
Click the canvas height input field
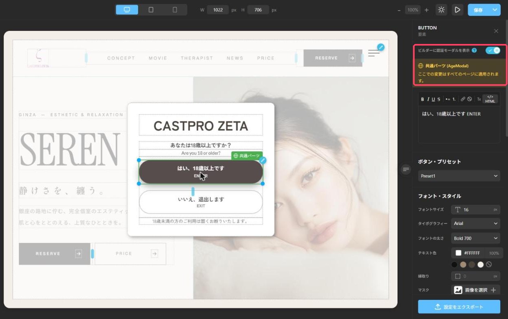click(258, 10)
